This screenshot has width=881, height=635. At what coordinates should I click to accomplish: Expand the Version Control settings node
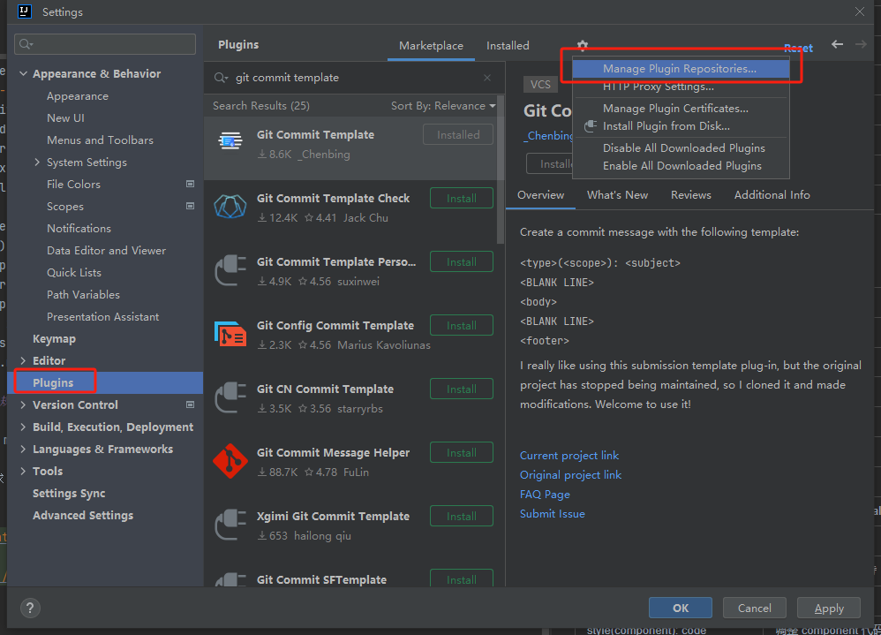pos(24,405)
